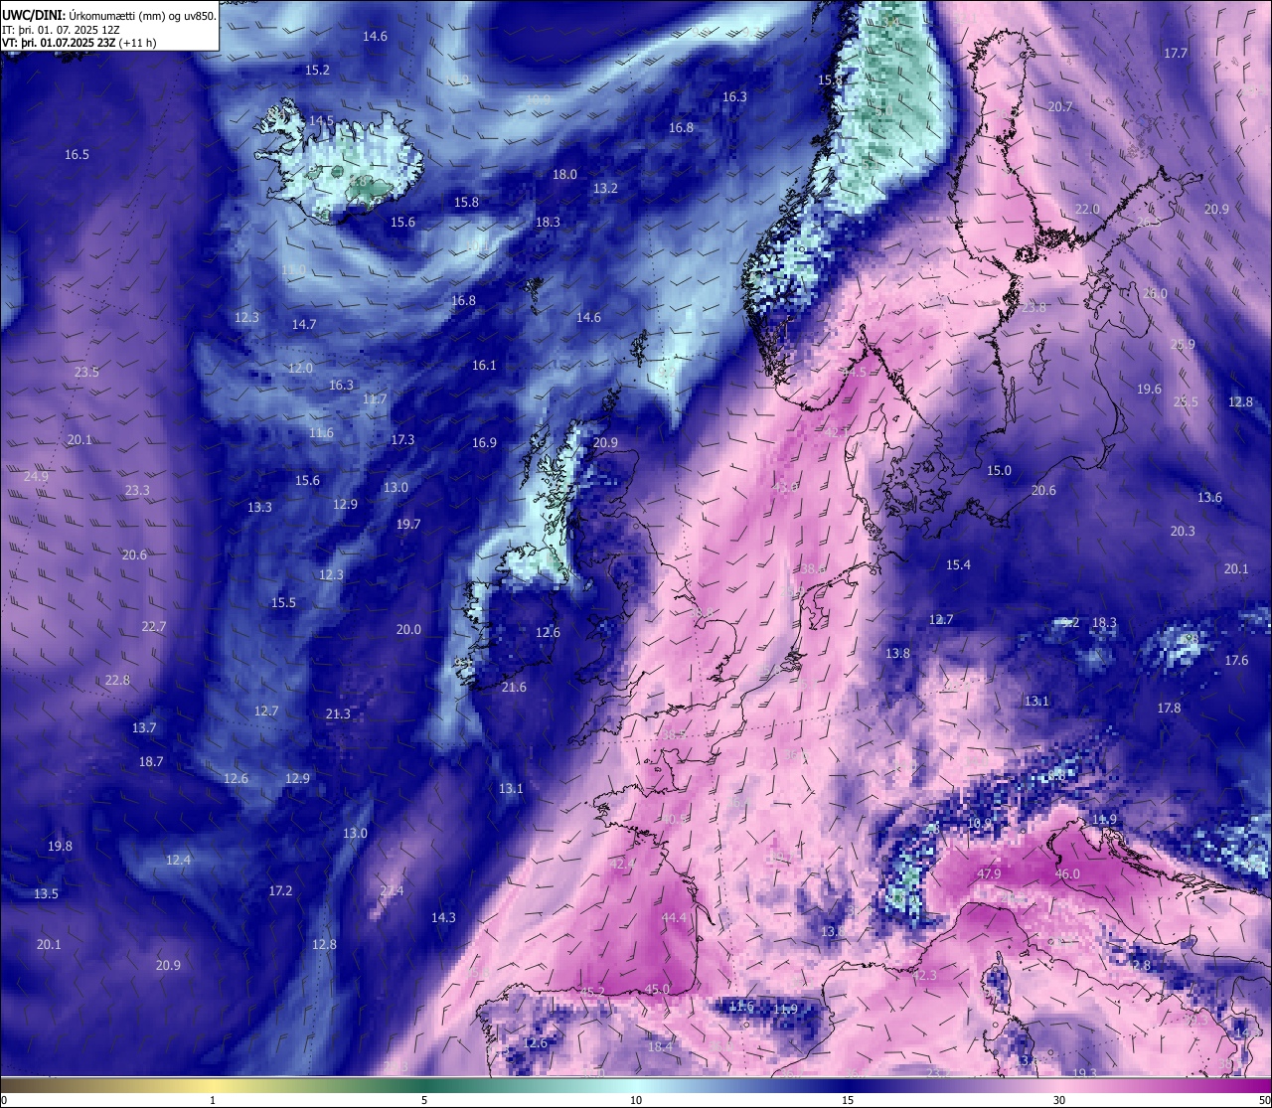This screenshot has height=1108, width=1272.
Task: Click the 12.4 reading
Action: click(x=178, y=861)
